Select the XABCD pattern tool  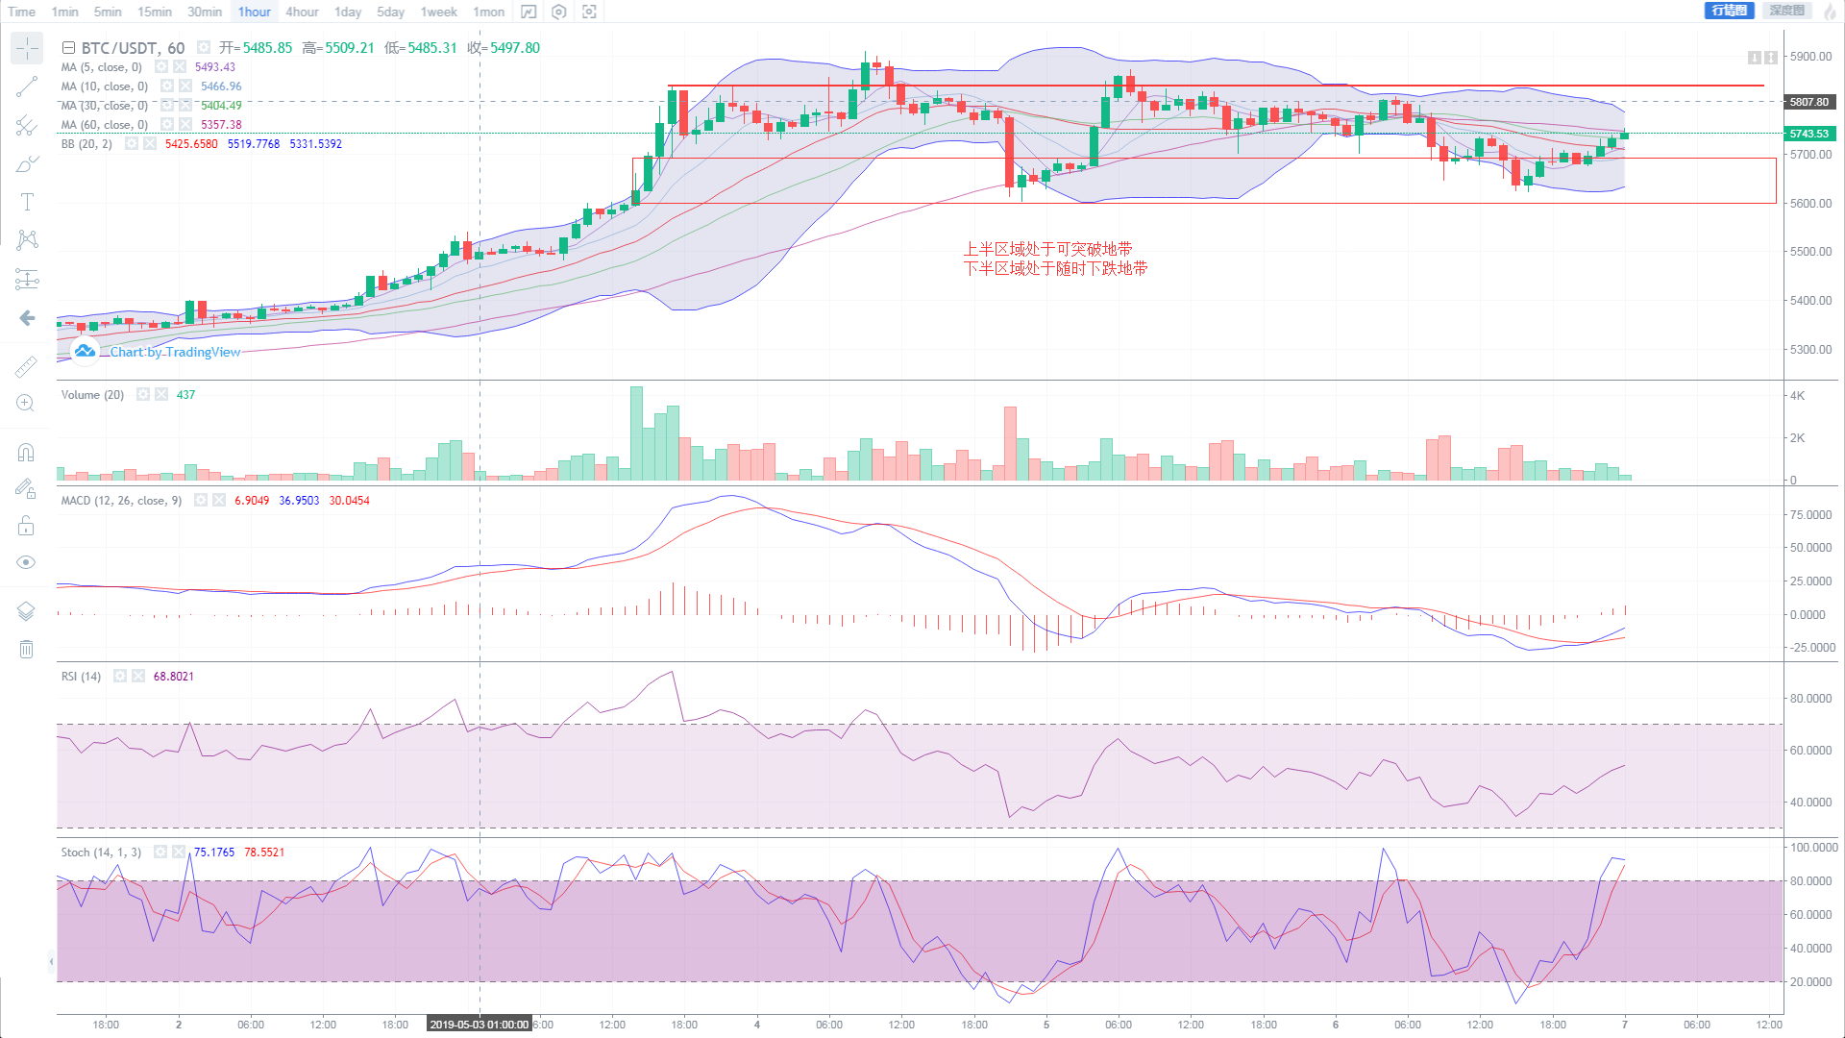[27, 240]
